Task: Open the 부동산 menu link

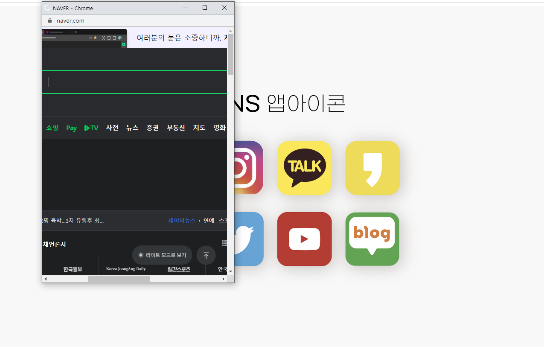Action: click(176, 128)
